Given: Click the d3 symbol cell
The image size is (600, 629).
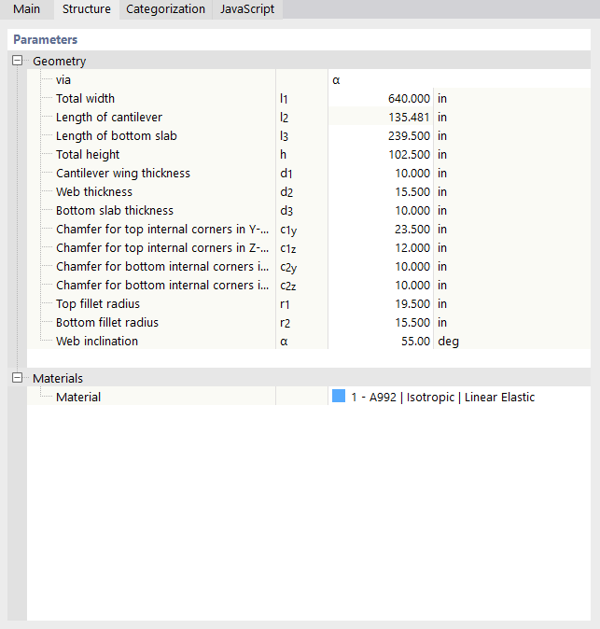Looking at the screenshot, I should [301, 210].
